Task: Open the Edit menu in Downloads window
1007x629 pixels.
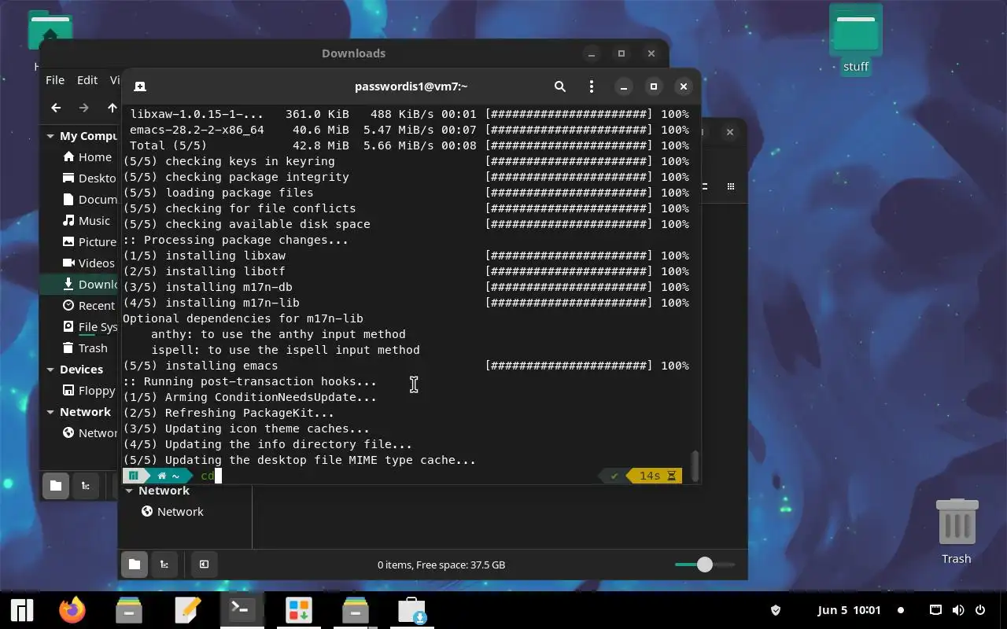Action: point(87,80)
